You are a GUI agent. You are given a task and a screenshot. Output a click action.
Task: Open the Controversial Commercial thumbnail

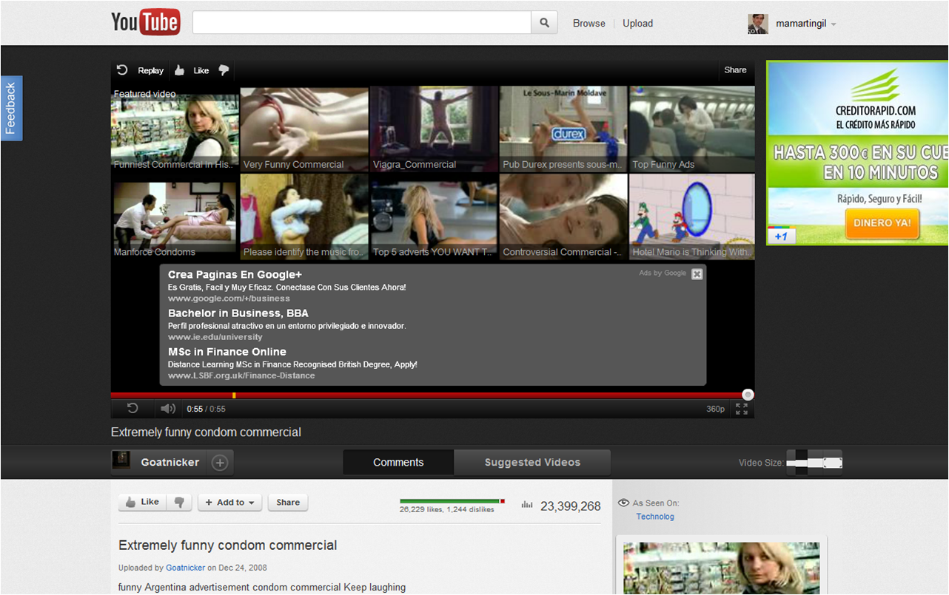click(563, 217)
